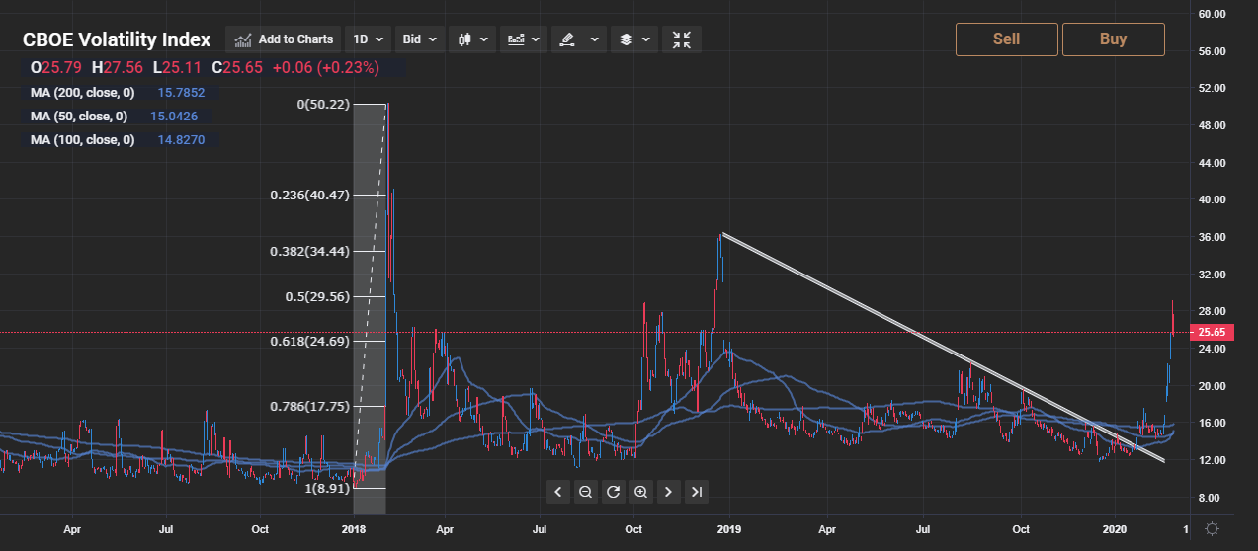The image size is (1258, 551).
Task: Select the 0.786(17.75) Fibonacci level label
Action: point(310,406)
